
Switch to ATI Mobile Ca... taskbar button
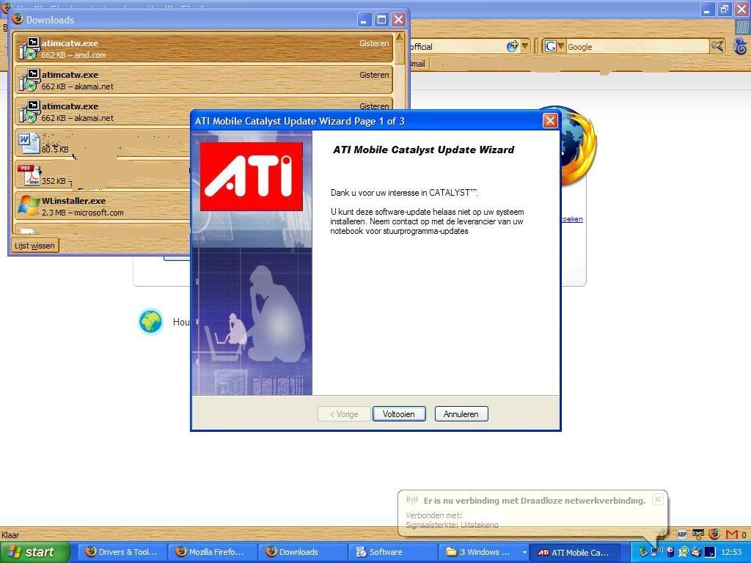(576, 552)
